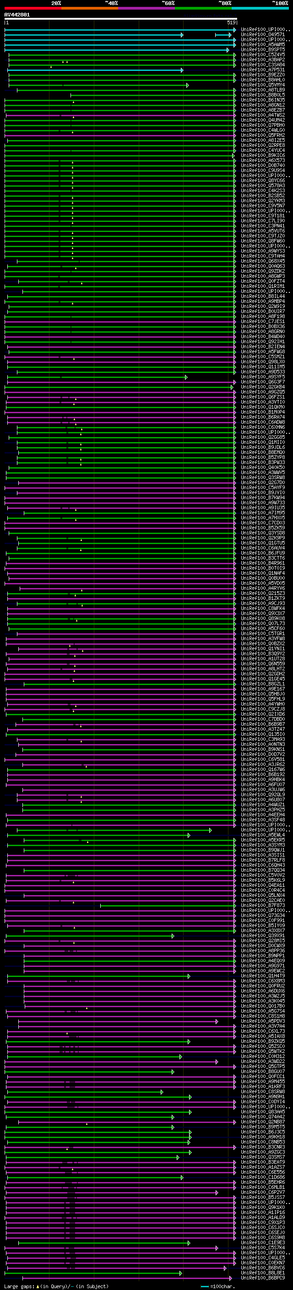Click the short cyan alignment bar beside UniRef100_A7P531

coord(95,70)
